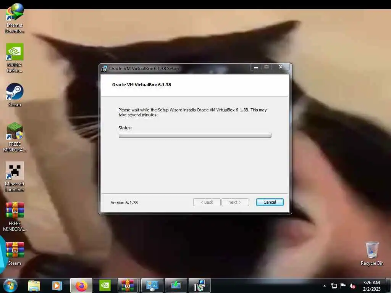
Task: Click the muted volume tray icon
Action: click(x=352, y=286)
